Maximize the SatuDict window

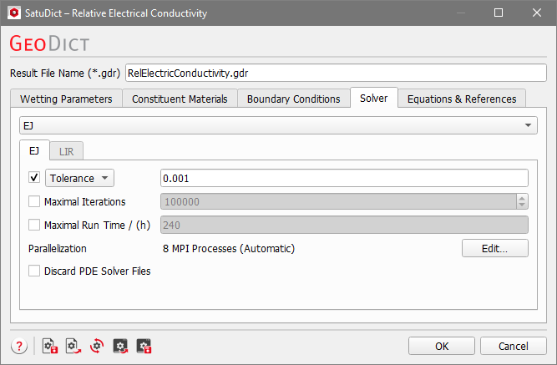[499, 13]
